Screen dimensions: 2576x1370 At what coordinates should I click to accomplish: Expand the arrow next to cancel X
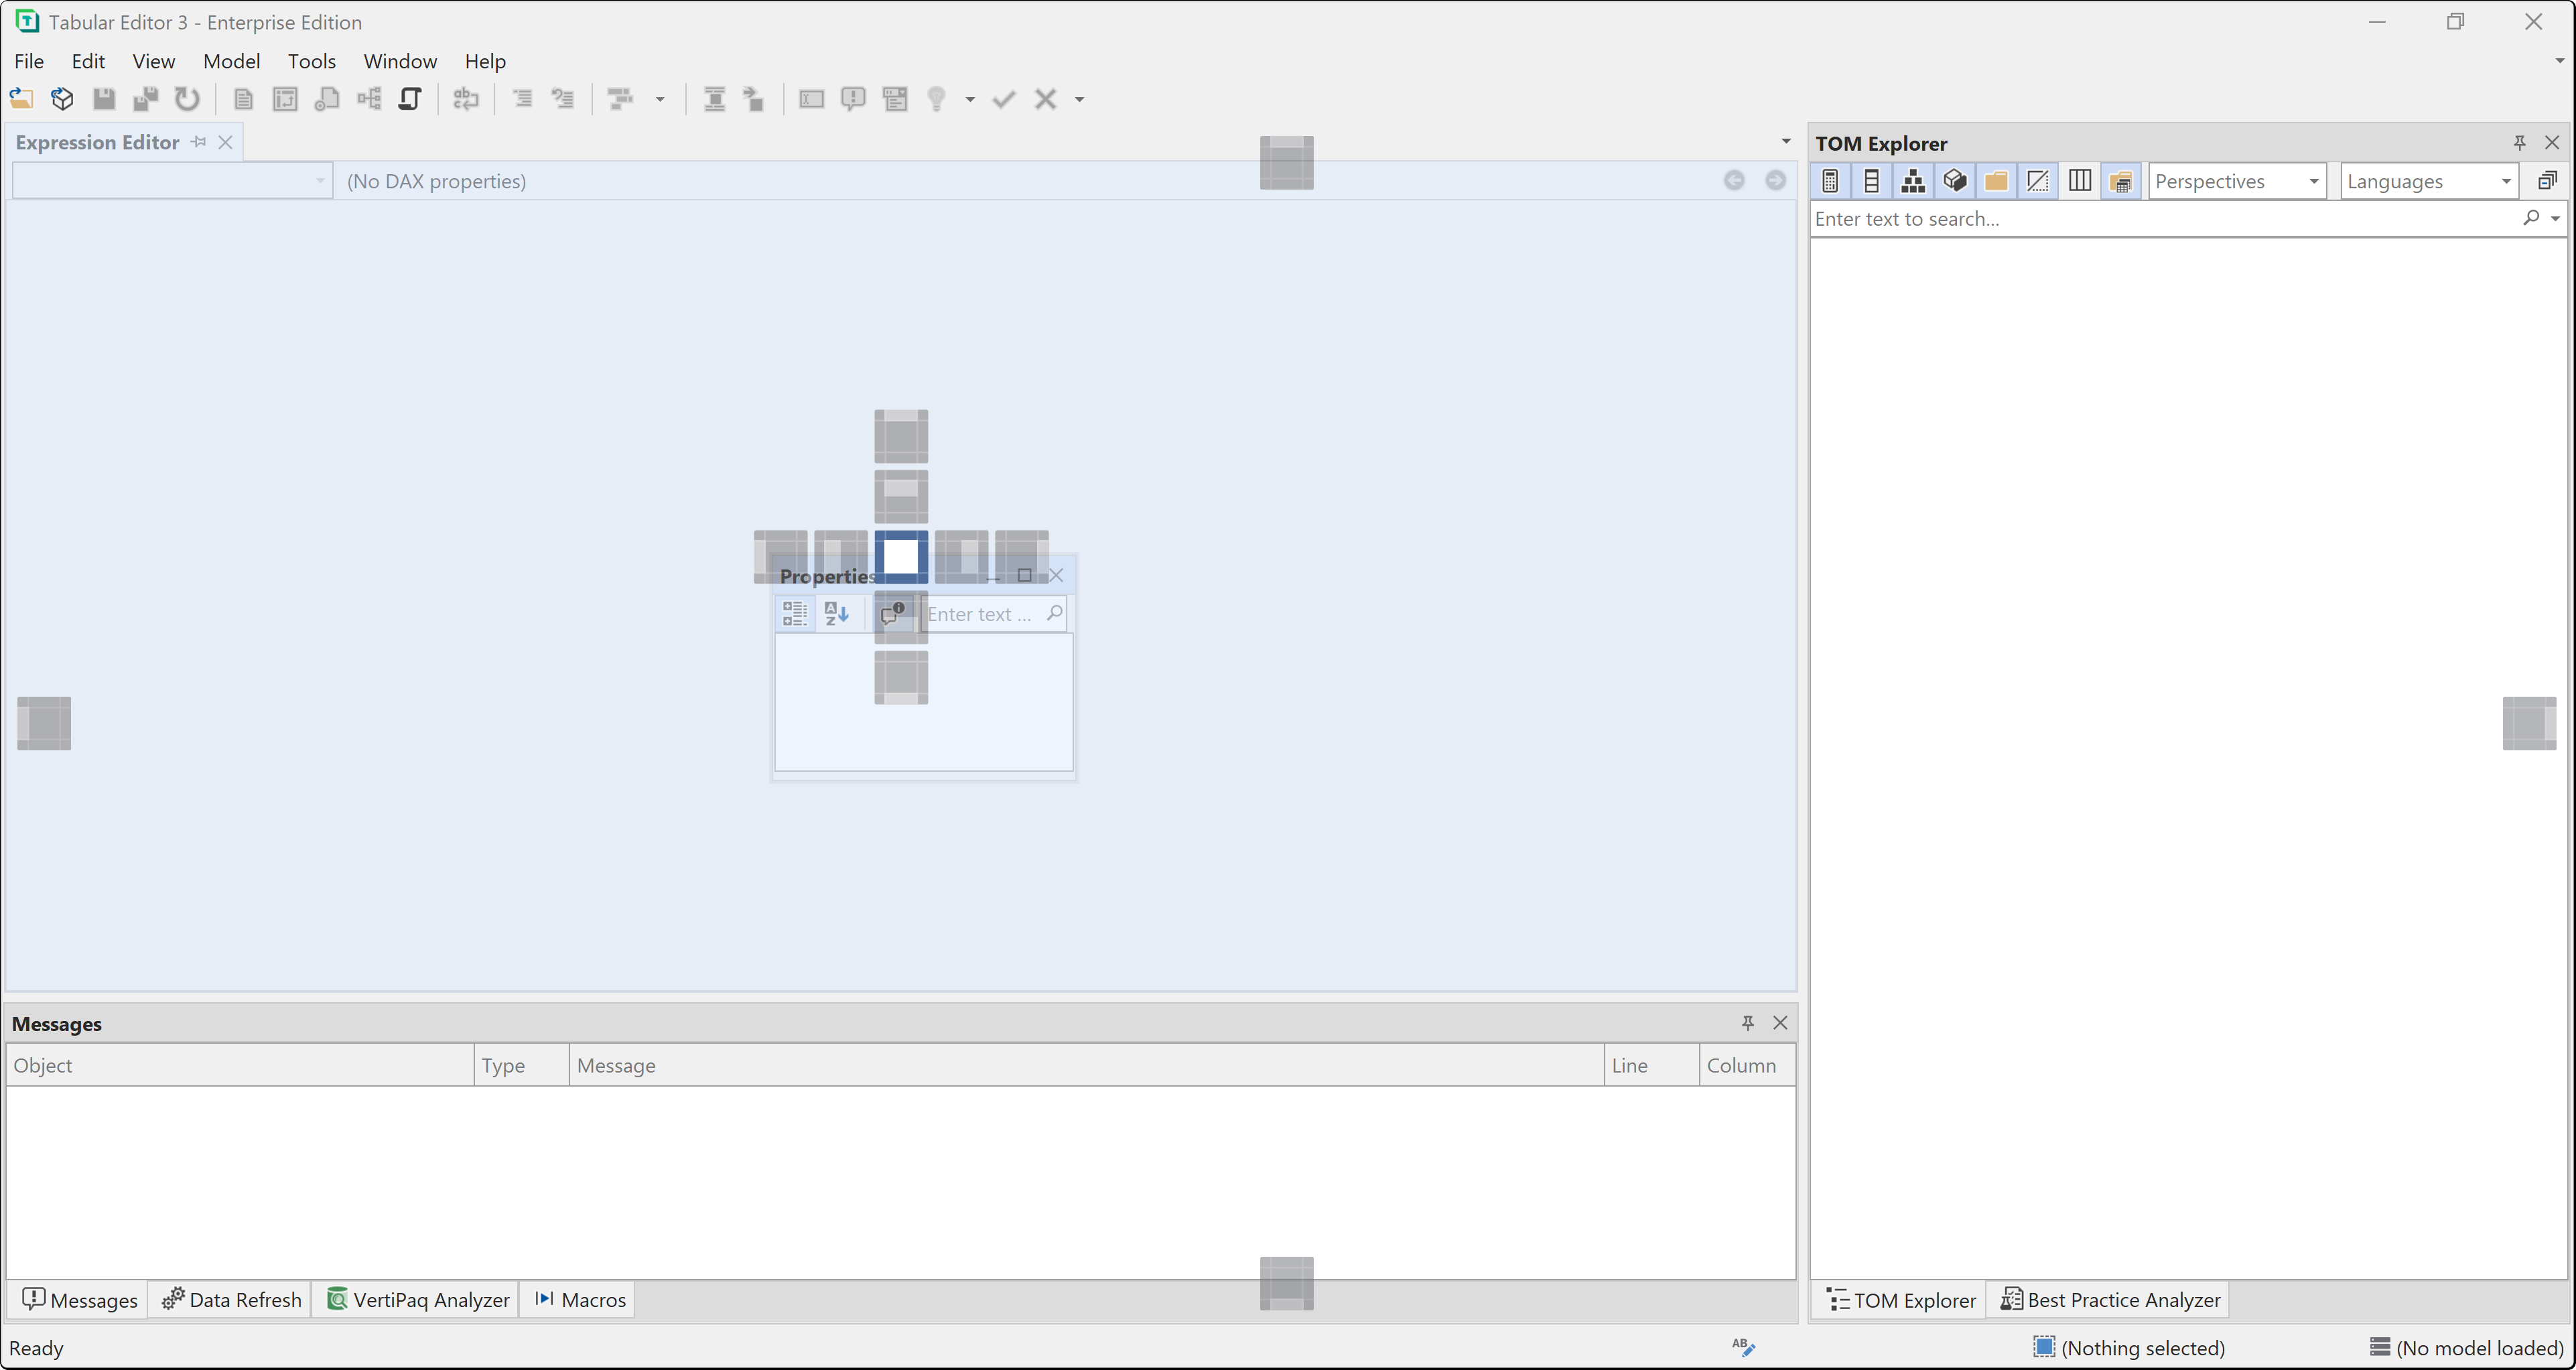point(1079,99)
